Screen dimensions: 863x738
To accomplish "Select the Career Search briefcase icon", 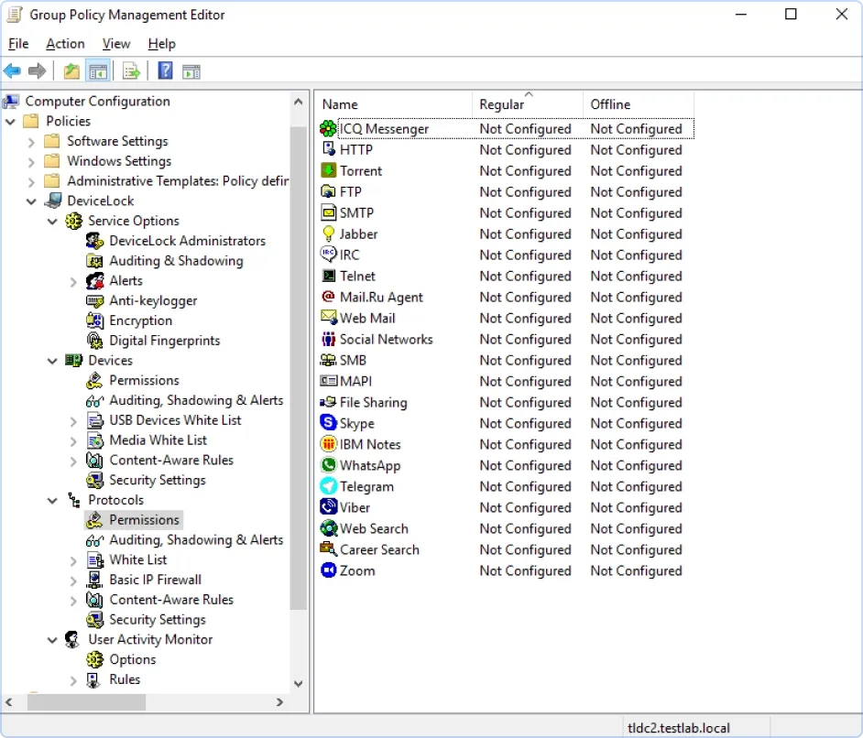I will tap(328, 548).
